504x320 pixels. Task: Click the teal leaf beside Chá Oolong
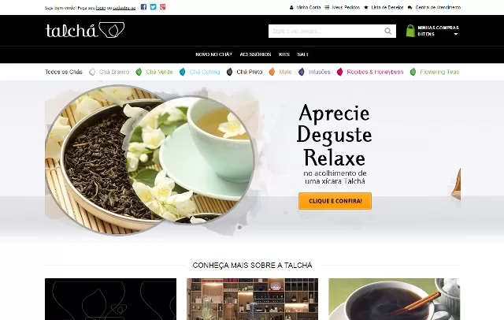(182, 72)
